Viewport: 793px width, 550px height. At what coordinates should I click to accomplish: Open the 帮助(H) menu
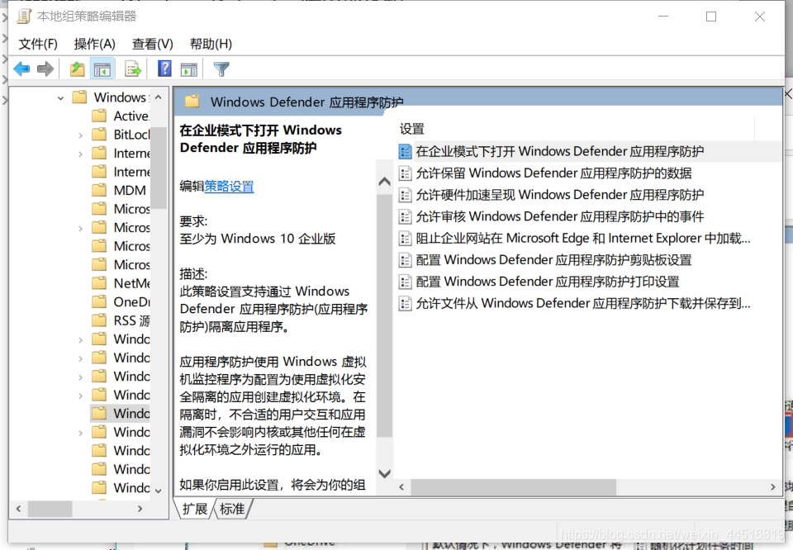(211, 44)
